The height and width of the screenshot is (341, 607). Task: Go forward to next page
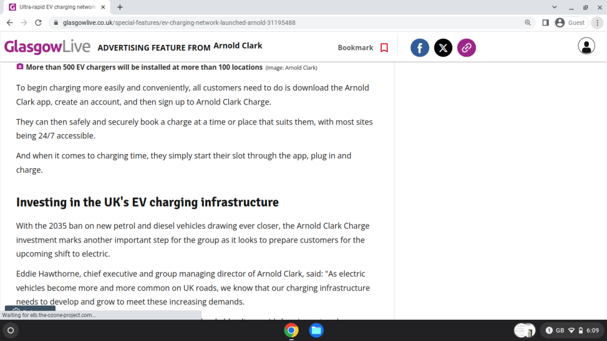pyautogui.click(x=24, y=23)
